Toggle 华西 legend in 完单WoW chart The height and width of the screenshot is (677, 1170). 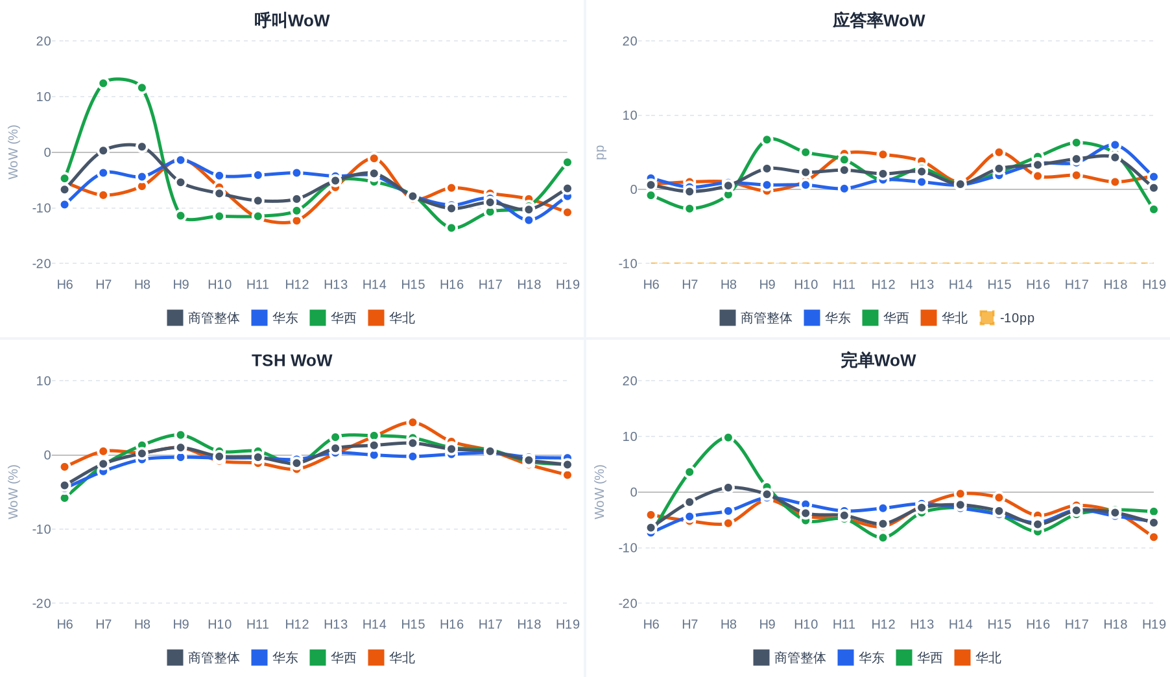(920, 658)
